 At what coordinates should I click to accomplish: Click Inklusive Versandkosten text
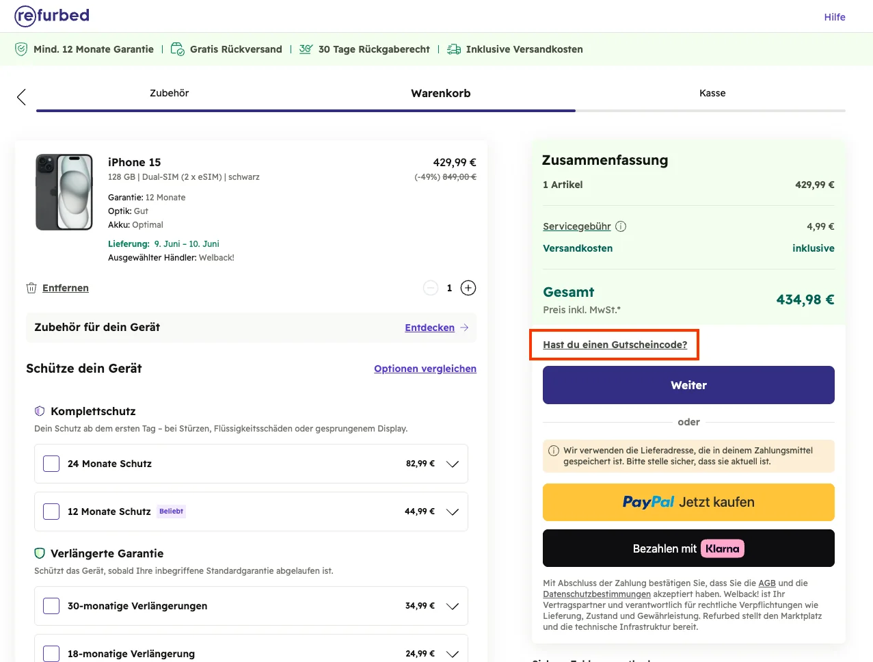(x=524, y=49)
